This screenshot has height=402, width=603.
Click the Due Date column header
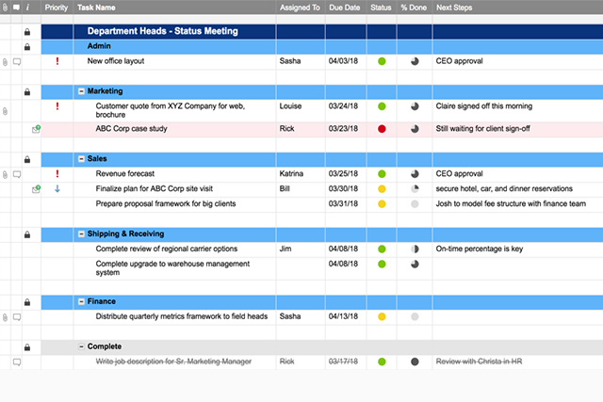tap(346, 8)
